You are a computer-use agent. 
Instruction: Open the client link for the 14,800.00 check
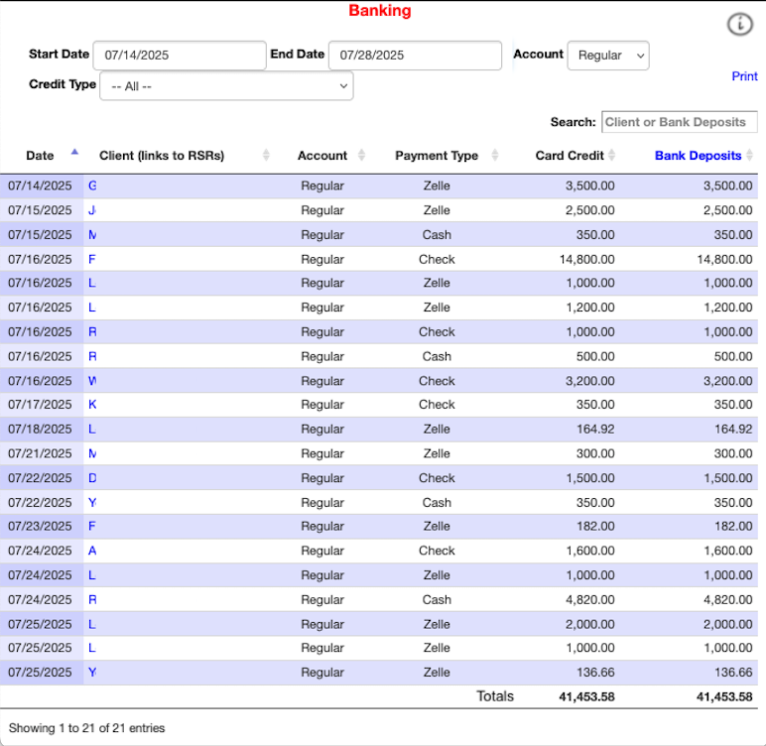click(92, 259)
